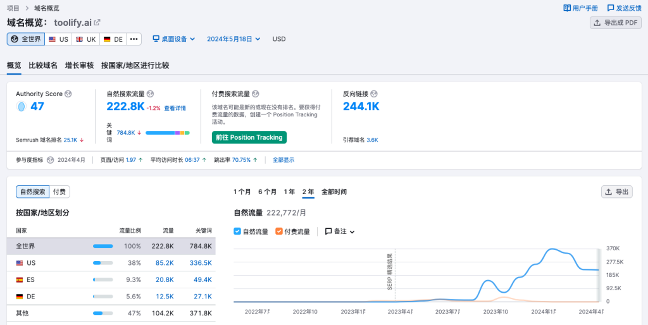
Task: Click the desktop device monitor icon
Action: (x=156, y=39)
